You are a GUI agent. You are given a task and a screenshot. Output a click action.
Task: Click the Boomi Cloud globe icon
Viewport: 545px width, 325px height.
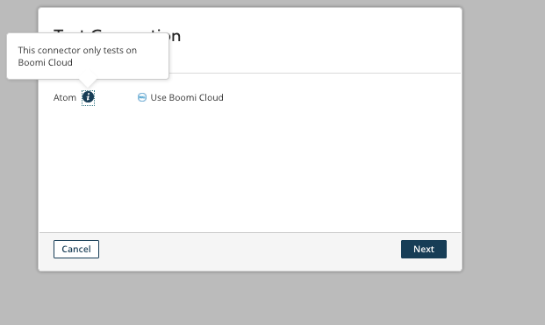click(x=142, y=97)
